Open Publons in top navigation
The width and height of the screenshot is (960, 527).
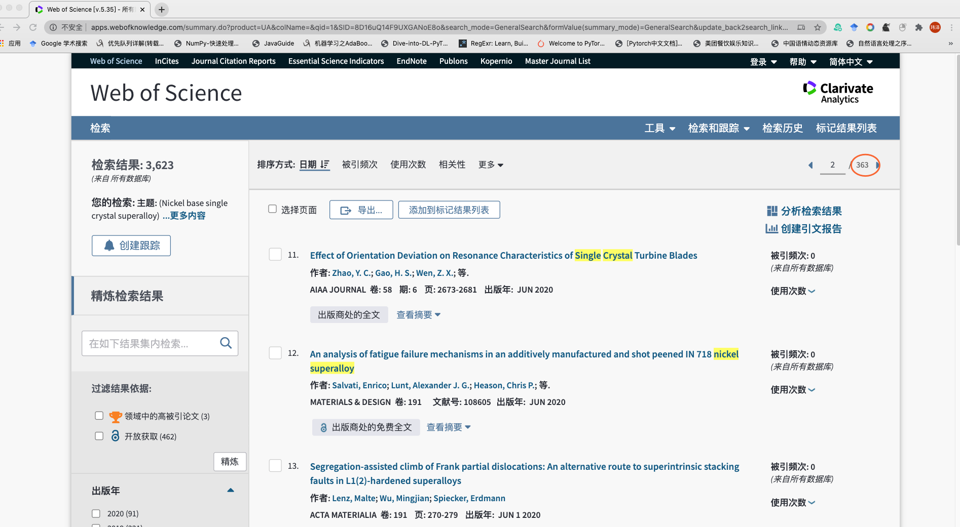pos(454,61)
